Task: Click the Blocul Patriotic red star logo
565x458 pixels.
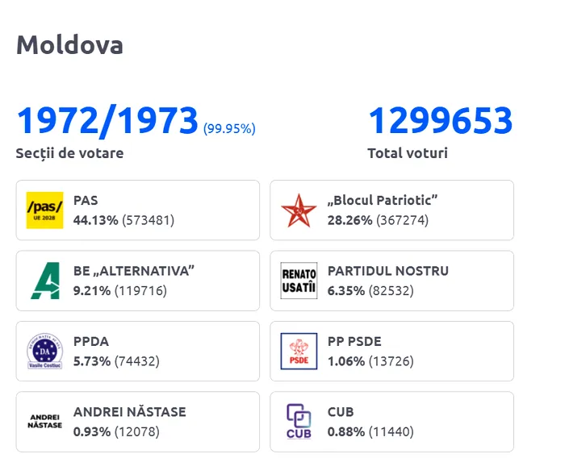Action: [299, 210]
